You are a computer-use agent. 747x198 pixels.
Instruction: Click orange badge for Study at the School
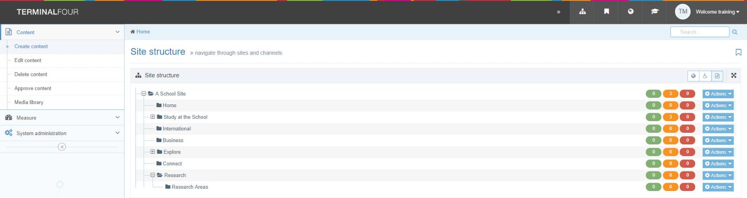[x=670, y=117]
